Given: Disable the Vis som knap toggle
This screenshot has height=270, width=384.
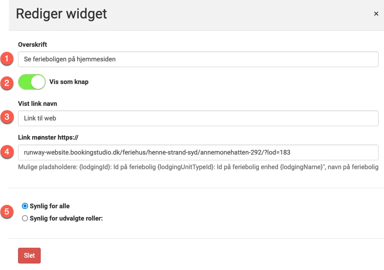Looking at the screenshot, I should 31,82.
